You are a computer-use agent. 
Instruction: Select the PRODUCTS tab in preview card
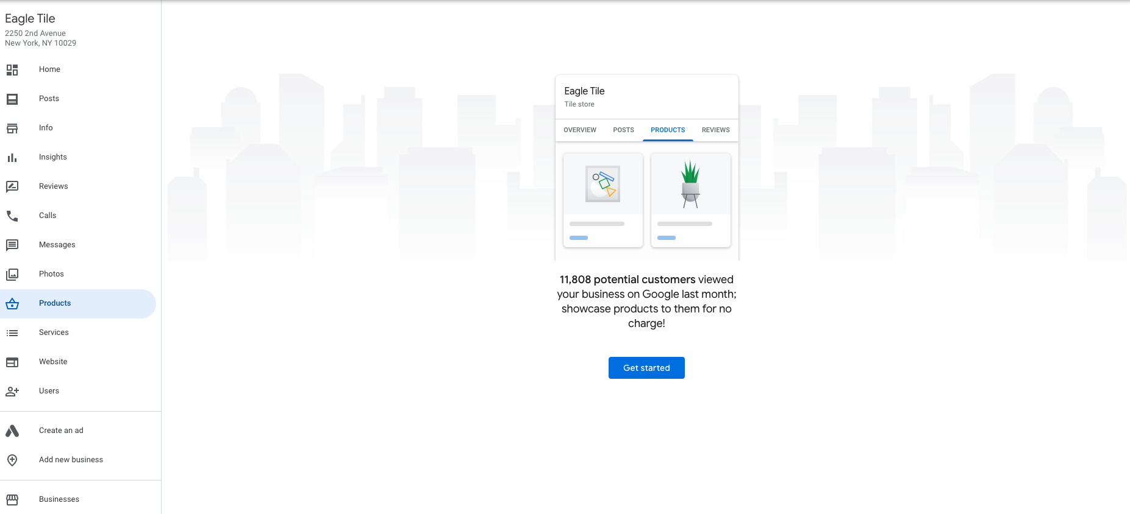click(668, 130)
